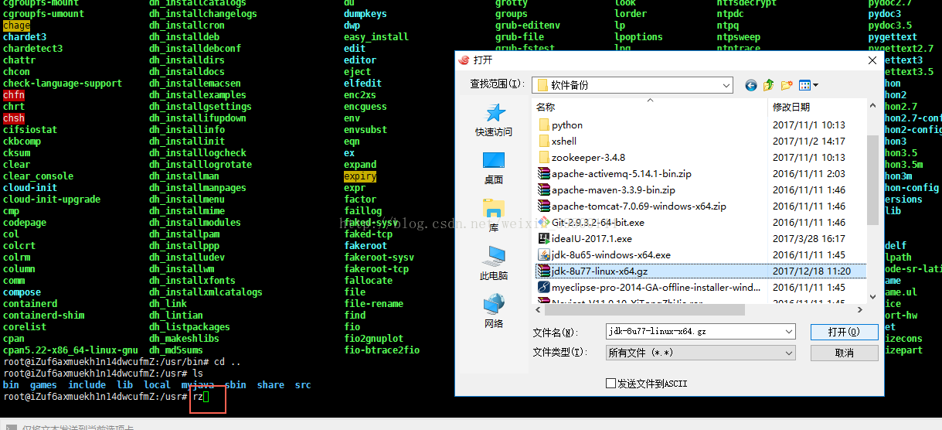Click 'dh_installxmlcatalogs' entry in terminal
The height and width of the screenshot is (430, 942).
tap(206, 292)
